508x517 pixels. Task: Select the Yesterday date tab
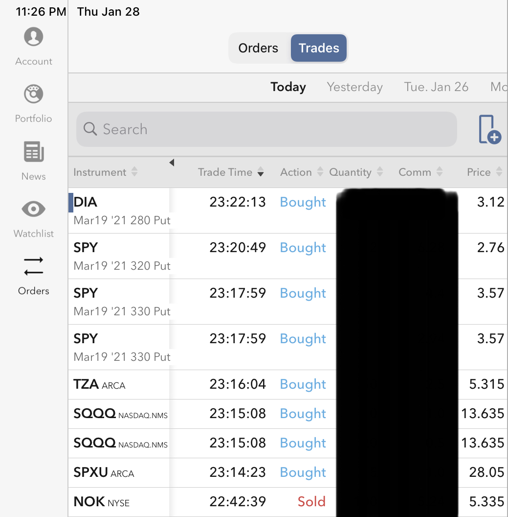(354, 87)
